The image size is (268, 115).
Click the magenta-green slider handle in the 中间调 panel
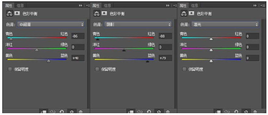37,50
